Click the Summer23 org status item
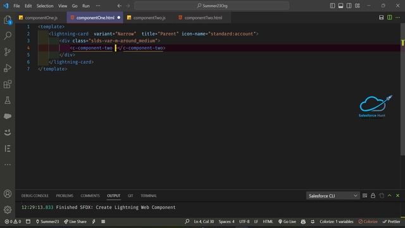405x228 pixels. 47,222
